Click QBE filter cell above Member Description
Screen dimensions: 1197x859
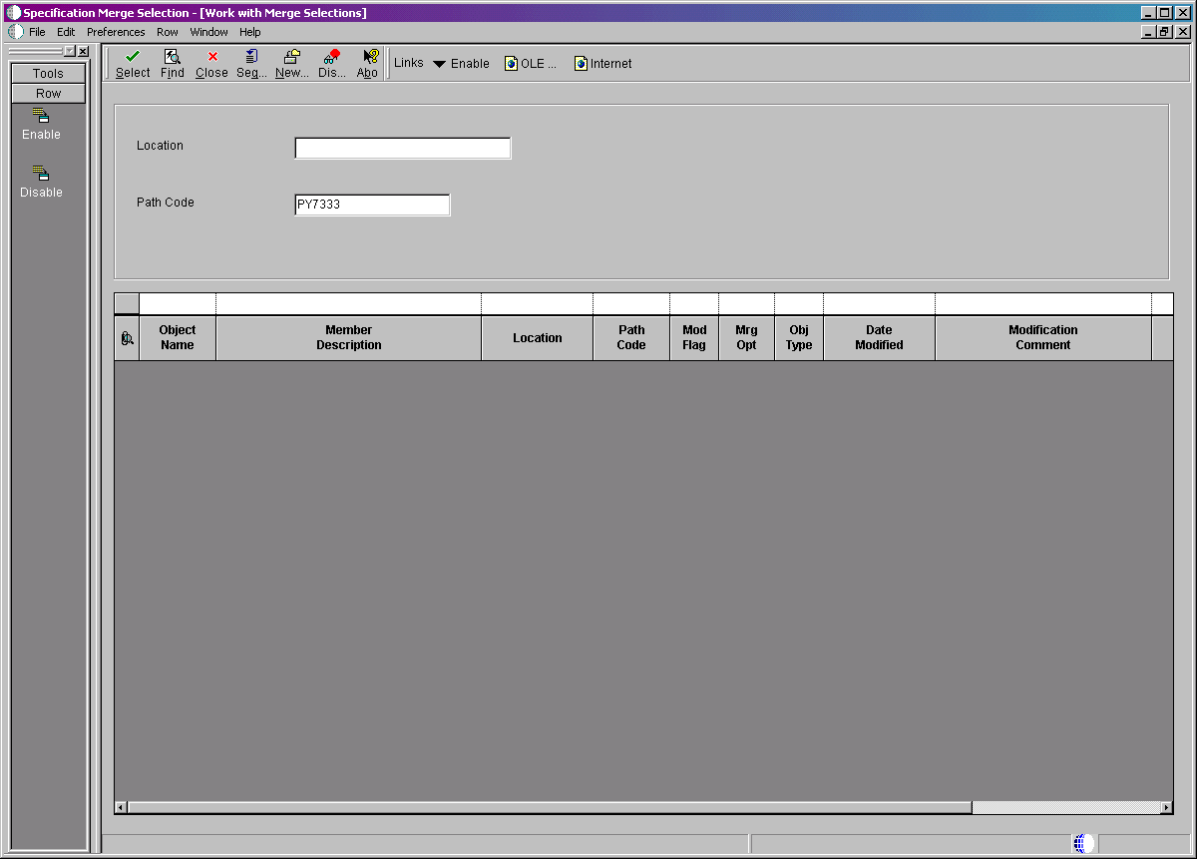click(x=349, y=303)
